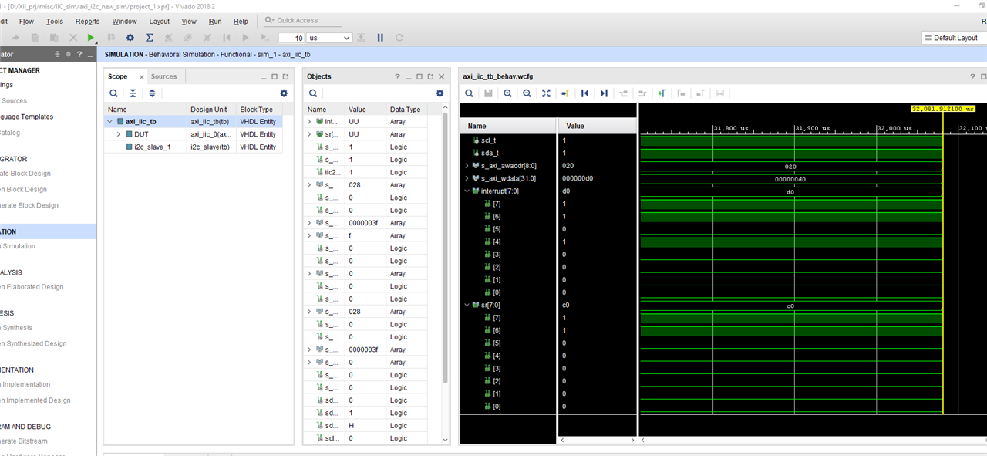Switch to the Sources tab
The height and width of the screenshot is (456, 987).
[x=163, y=76]
